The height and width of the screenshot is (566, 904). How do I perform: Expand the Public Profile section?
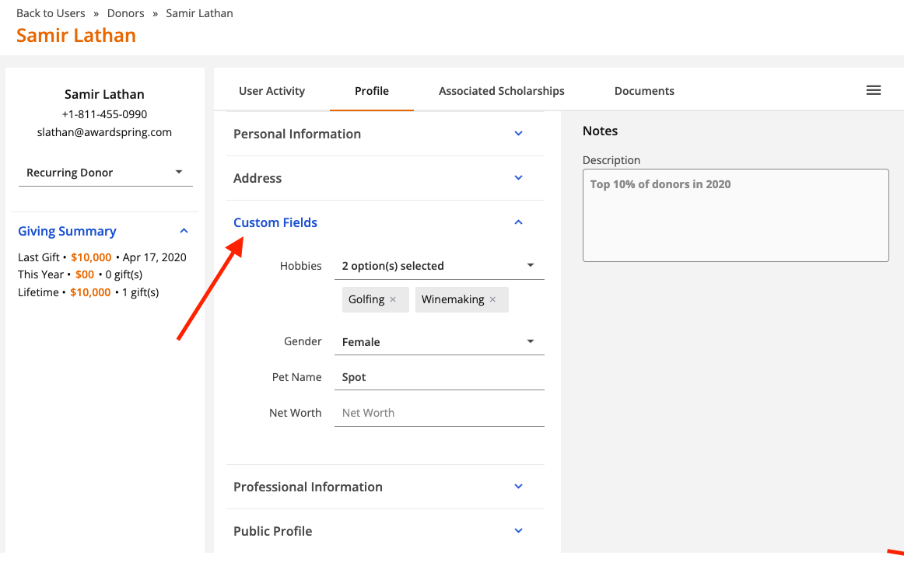tap(518, 530)
